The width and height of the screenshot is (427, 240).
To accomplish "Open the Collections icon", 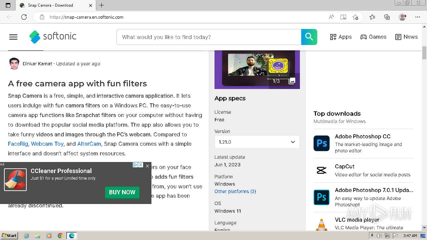I will pos(387,17).
